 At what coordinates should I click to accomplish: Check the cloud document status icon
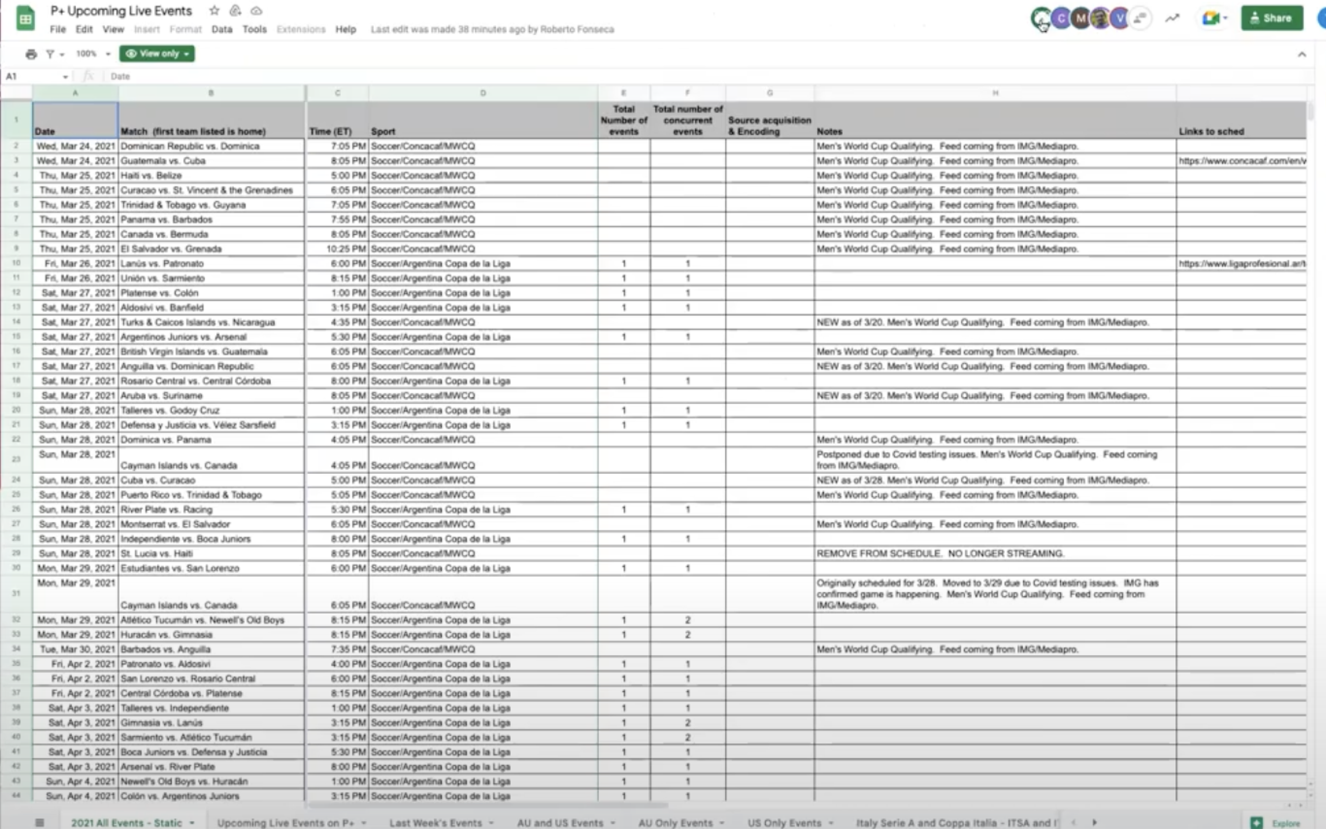coord(256,11)
